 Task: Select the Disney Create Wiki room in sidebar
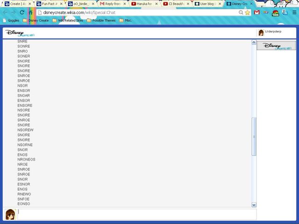coord(276,46)
